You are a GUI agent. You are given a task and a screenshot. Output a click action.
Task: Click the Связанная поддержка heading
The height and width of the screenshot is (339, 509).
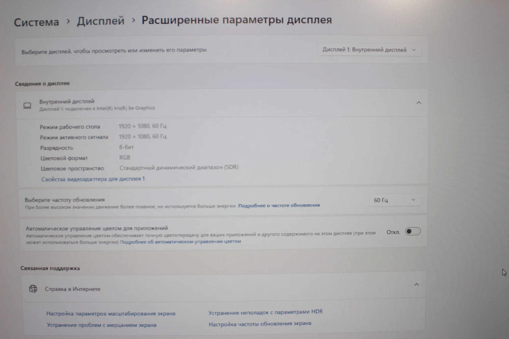[x=50, y=268]
